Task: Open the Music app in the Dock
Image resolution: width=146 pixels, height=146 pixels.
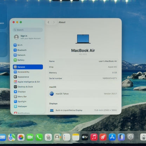Action: pos(94,137)
